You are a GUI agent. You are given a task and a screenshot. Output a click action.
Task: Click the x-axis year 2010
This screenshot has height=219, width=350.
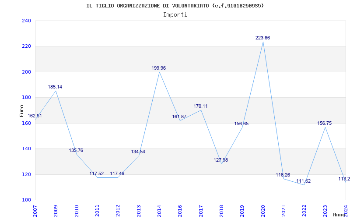(76, 211)
